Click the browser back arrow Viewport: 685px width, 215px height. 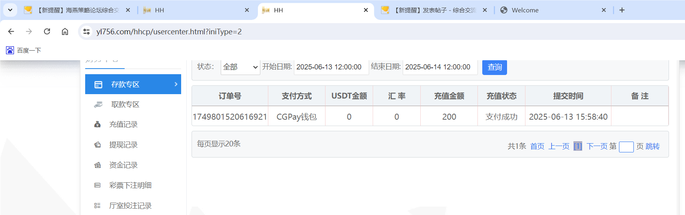click(11, 32)
